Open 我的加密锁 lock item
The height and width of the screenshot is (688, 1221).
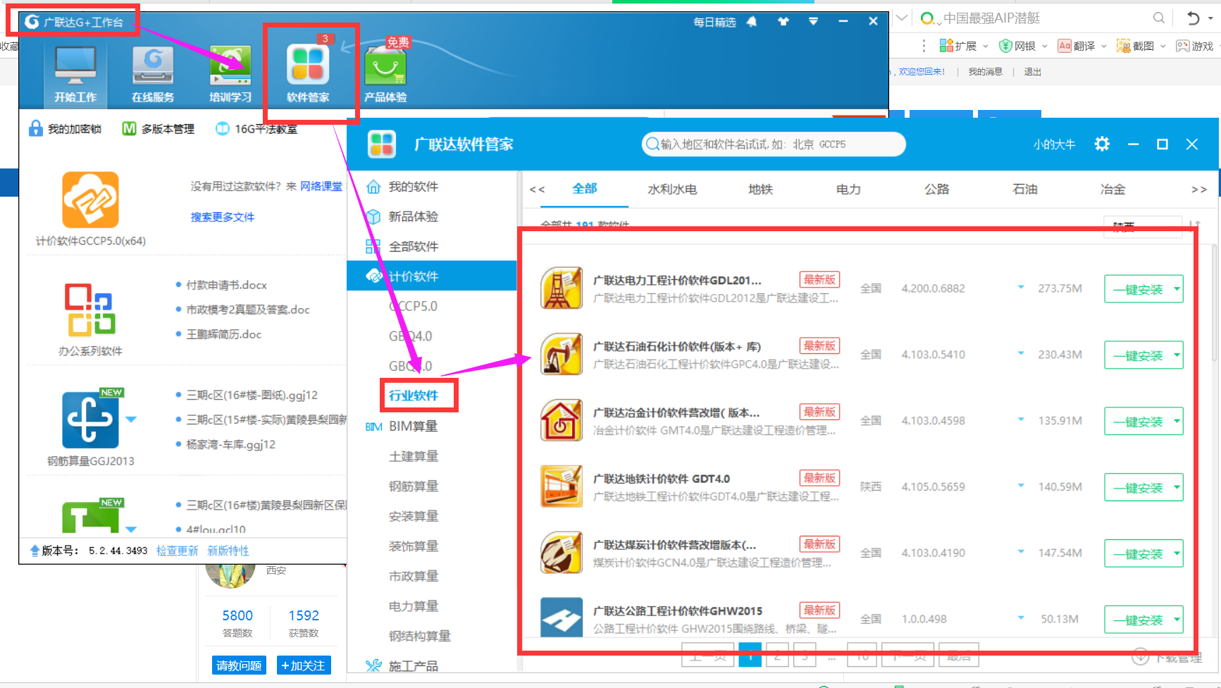pyautogui.click(x=65, y=129)
